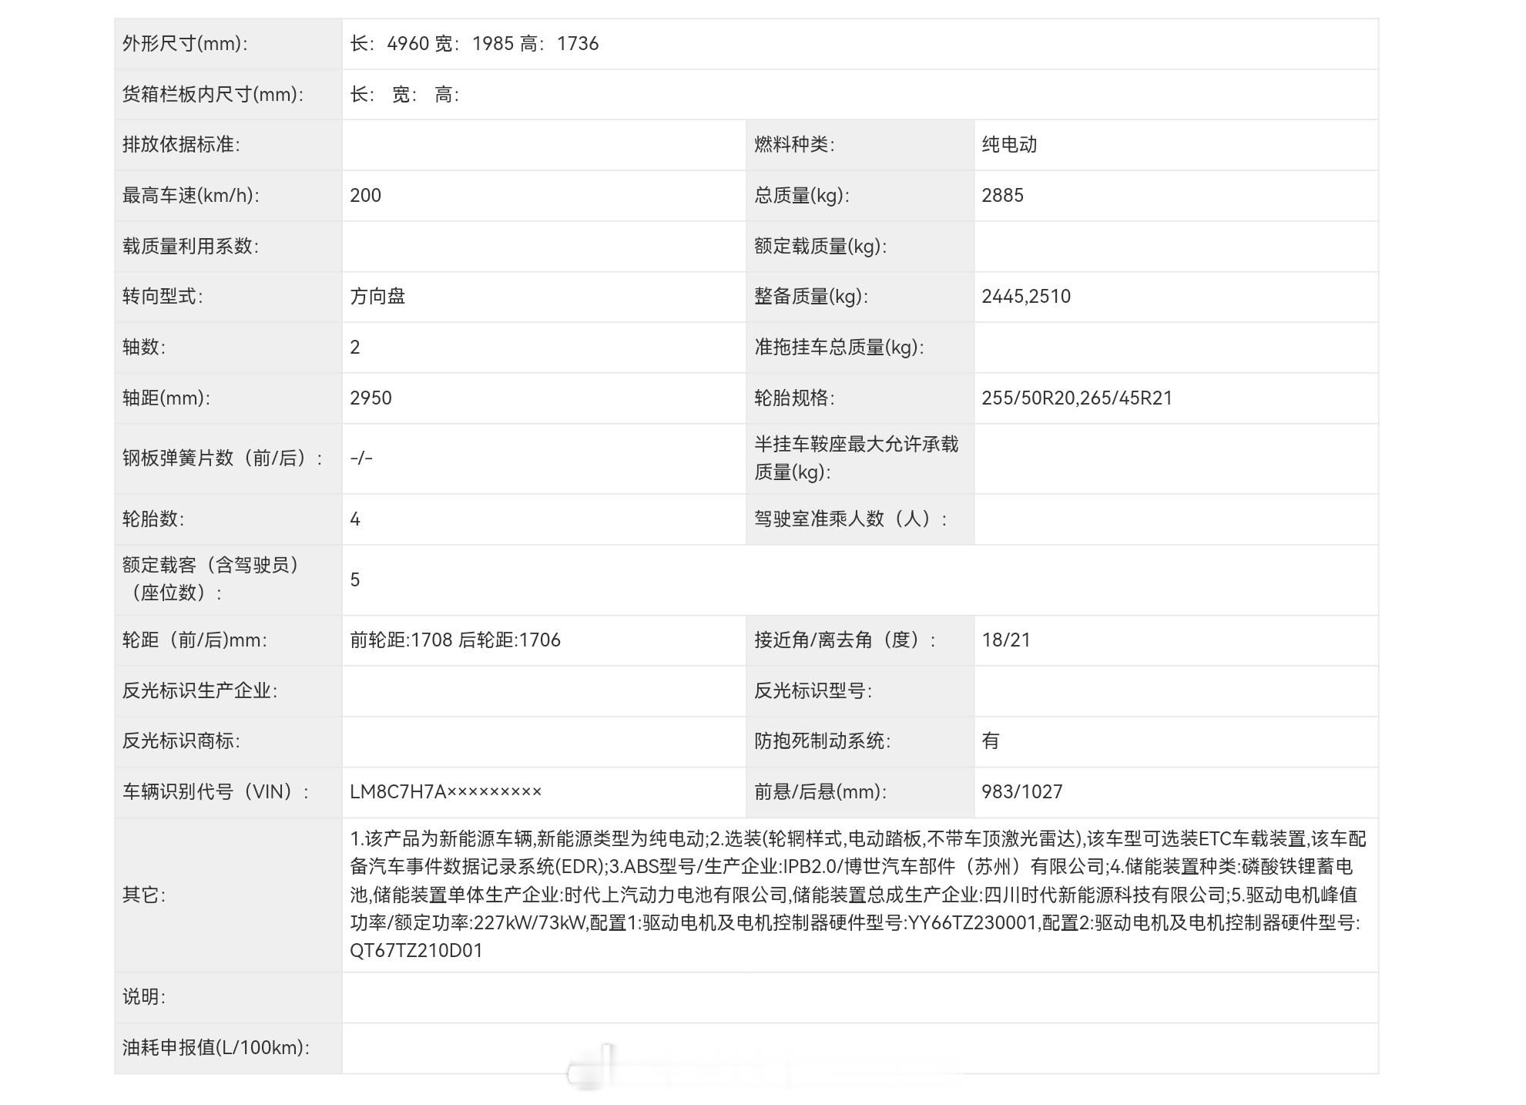Click the 钢板弹簧片数（前/后） label

point(223,458)
